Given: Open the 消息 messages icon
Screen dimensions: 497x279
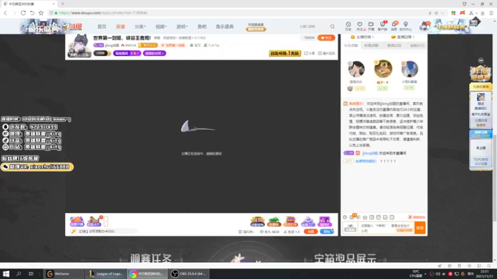Looking at the screenshot, I should (x=394, y=26).
